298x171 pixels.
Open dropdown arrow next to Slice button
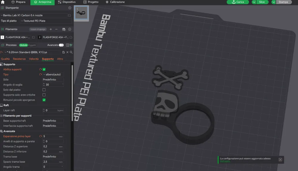pyautogui.click(x=254, y=2)
